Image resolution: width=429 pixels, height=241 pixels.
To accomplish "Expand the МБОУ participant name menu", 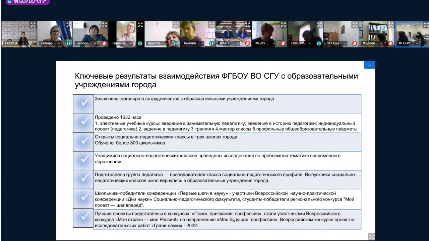I will tap(274, 43).
